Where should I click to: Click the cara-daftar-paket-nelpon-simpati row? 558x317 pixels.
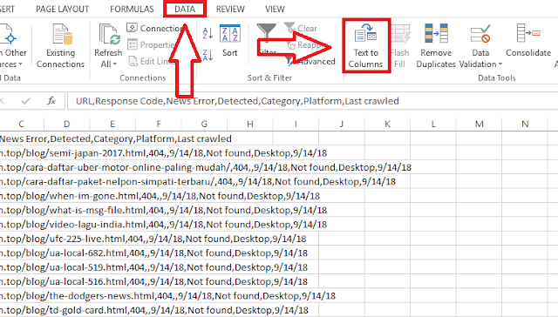[198, 182]
